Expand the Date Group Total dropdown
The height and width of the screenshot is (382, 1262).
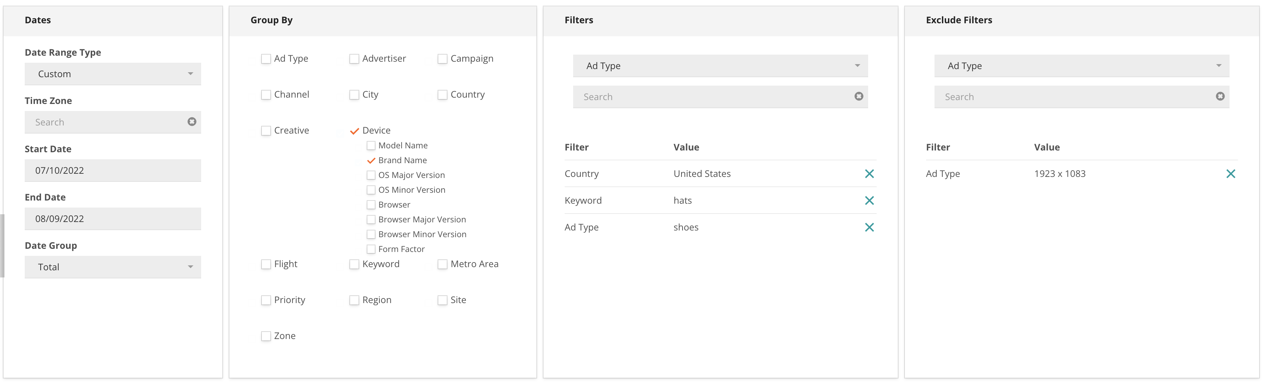113,267
